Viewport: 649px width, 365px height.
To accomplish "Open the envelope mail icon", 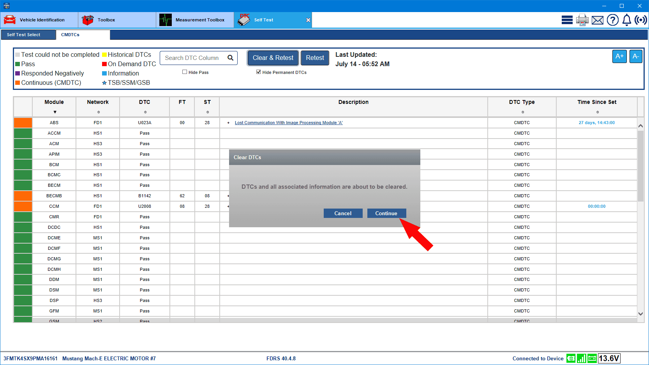I will [597, 20].
